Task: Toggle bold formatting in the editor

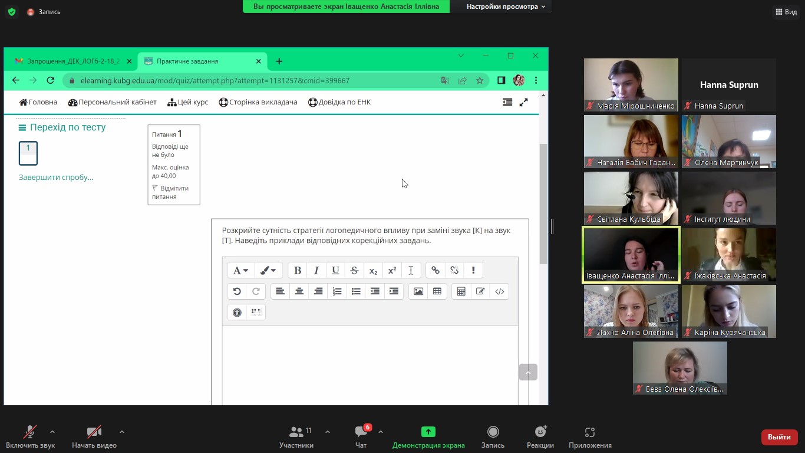Action: tap(298, 270)
